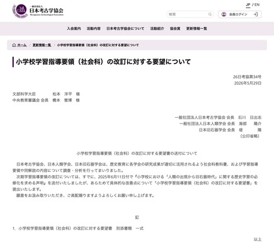The height and width of the screenshot is (245, 274).
Task: Open the 活動内容 menu
Action: 94,28
